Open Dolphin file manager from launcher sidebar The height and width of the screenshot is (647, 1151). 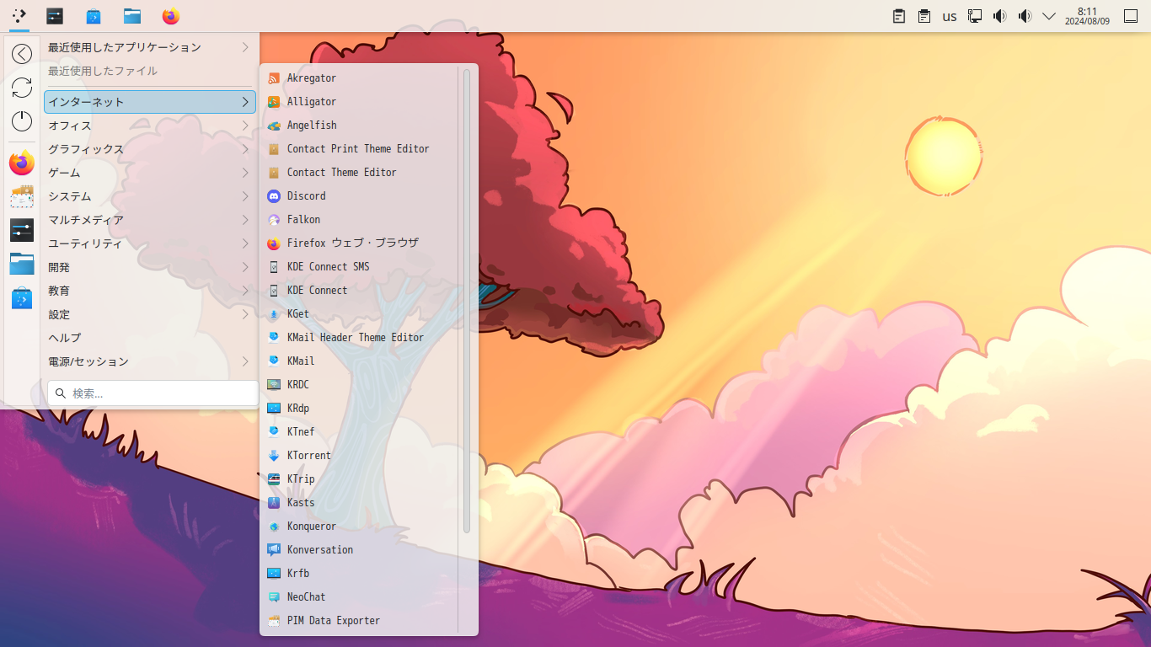[22, 264]
